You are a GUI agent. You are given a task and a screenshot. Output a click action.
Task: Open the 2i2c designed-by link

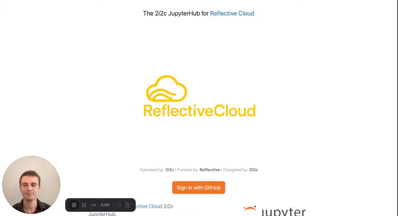253,170
